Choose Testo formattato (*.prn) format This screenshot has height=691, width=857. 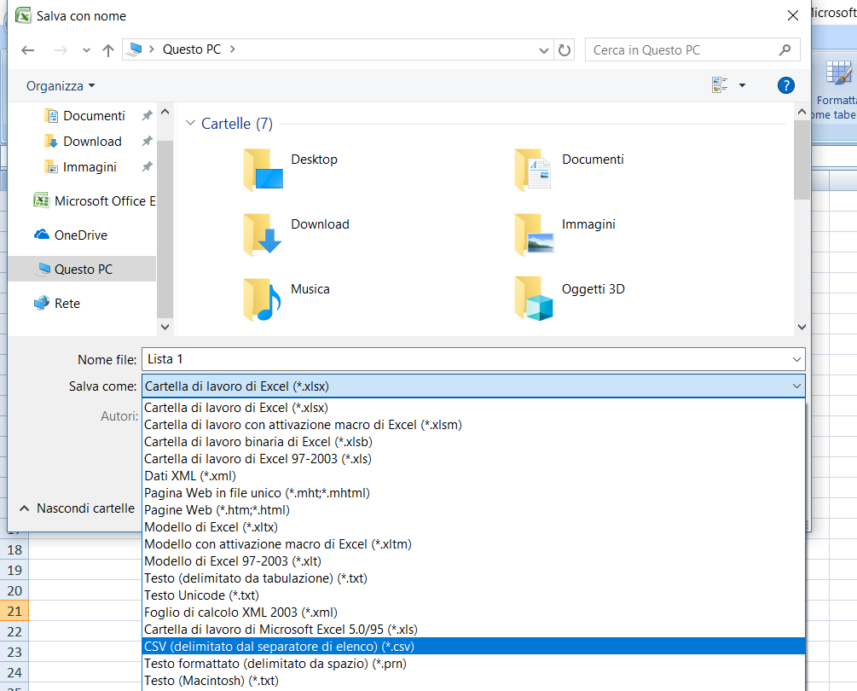point(473,664)
